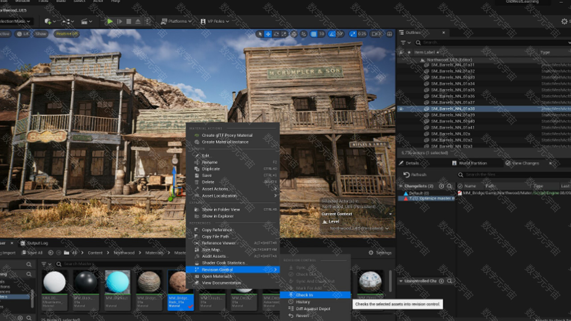Click the Refresh button in View Changes
This screenshot has height=321, width=571.
click(415, 175)
